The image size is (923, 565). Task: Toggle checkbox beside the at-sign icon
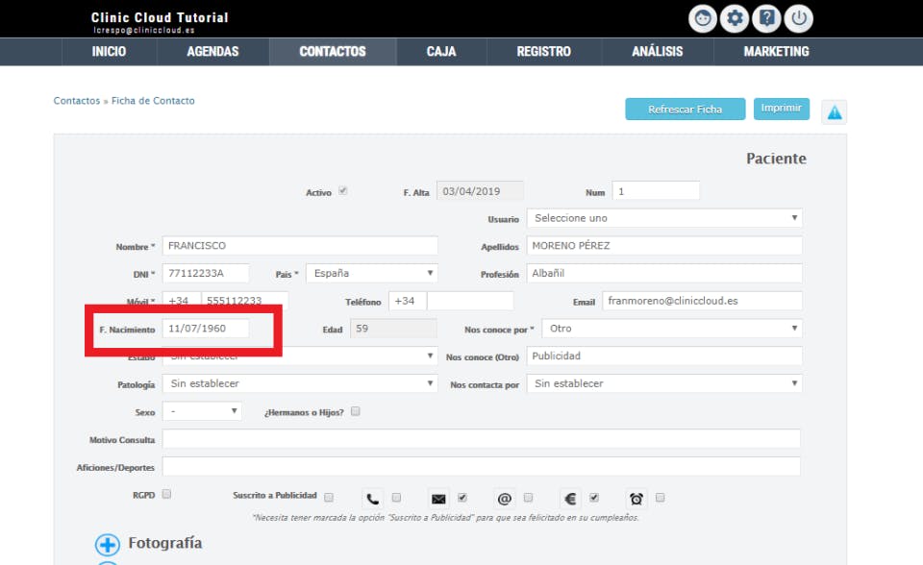[528, 498]
